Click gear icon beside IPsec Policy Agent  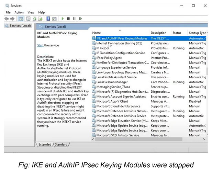click(94, 58)
